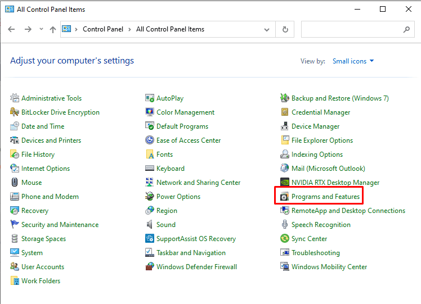Click the BitLocker Drive Encryption icon
421x304 pixels.
[x=15, y=112]
